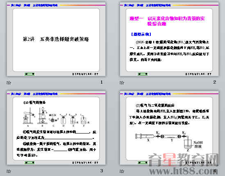Click the green footer button on slide 2
Screen dimensions: 225x176
[x=143, y=74]
